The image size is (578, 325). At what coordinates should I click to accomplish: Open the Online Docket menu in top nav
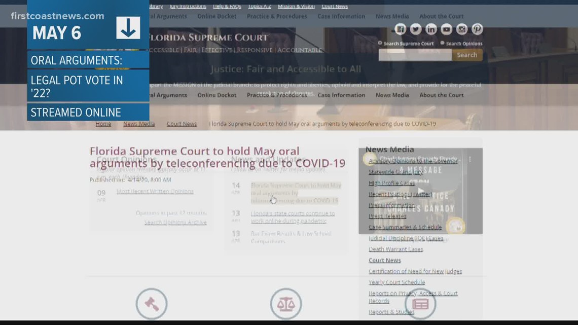217,16
